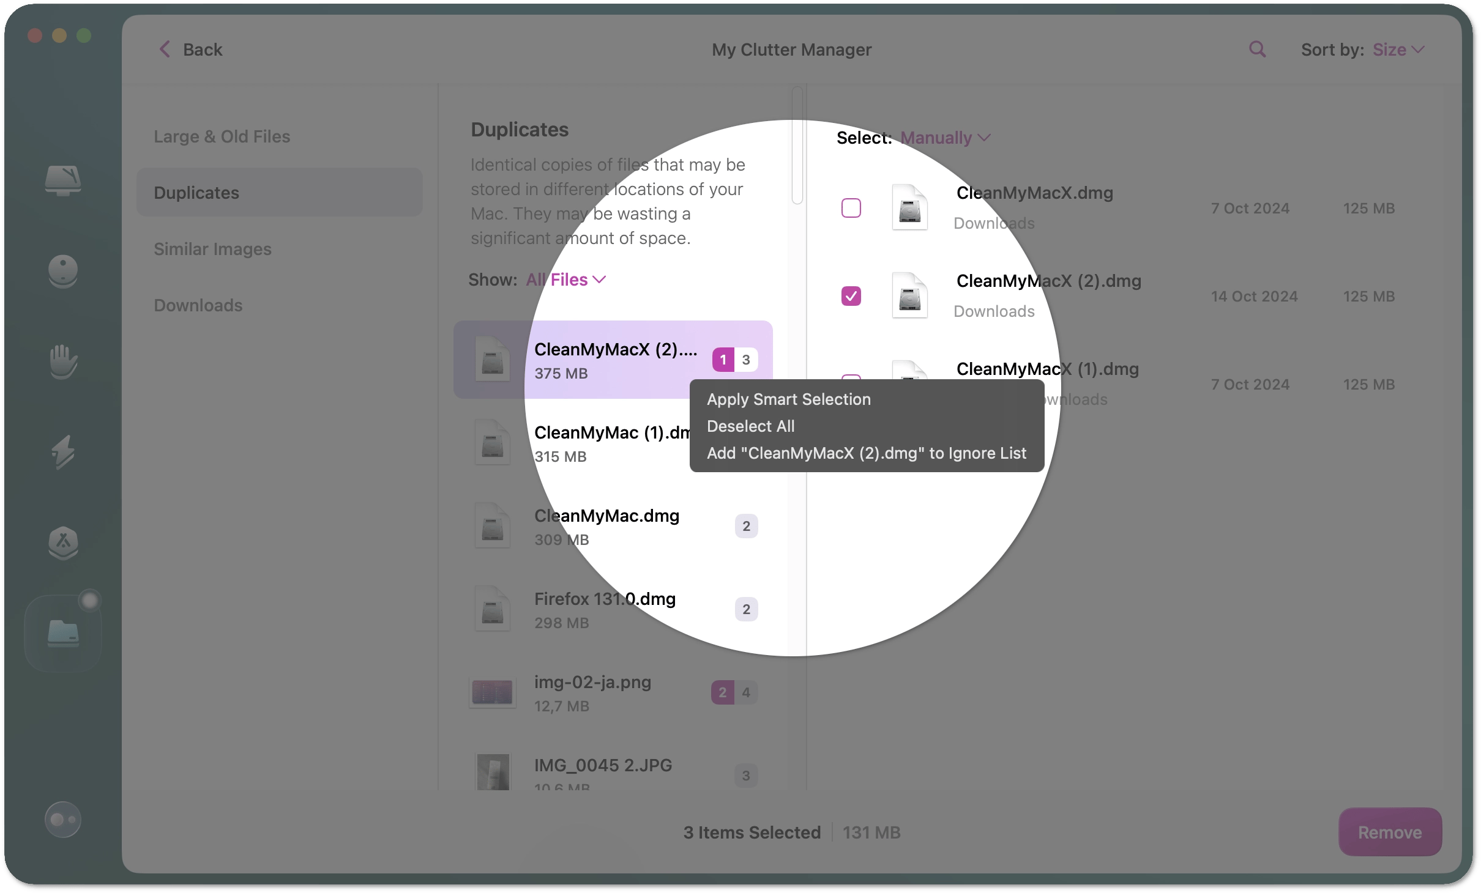1481x893 pixels.
Task: Click count badge 2 on CleanMyMac.dmg row
Action: pyautogui.click(x=746, y=526)
